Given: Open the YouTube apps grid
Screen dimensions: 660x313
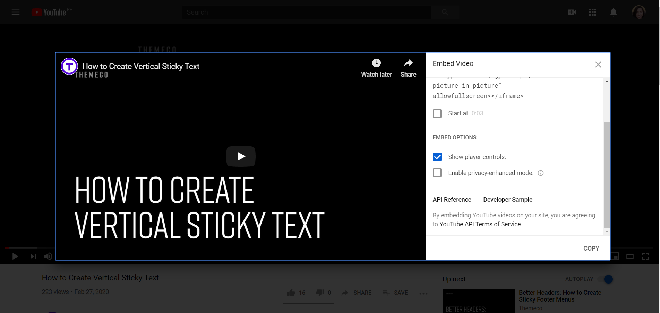Looking at the screenshot, I should coord(593,12).
